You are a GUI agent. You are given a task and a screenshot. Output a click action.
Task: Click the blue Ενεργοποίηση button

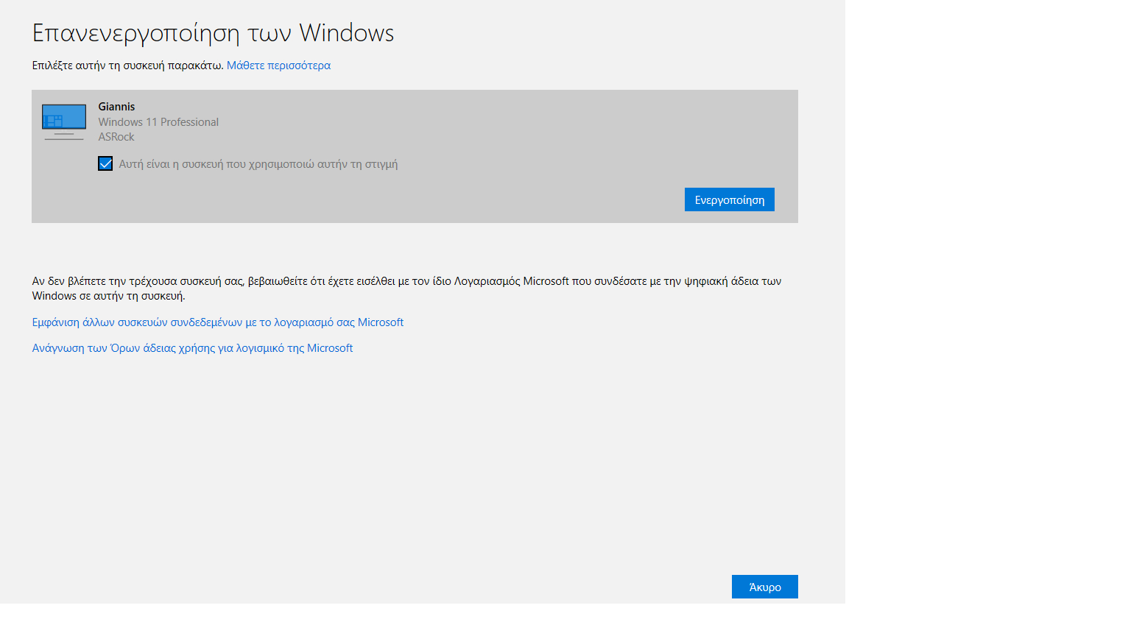coord(729,199)
